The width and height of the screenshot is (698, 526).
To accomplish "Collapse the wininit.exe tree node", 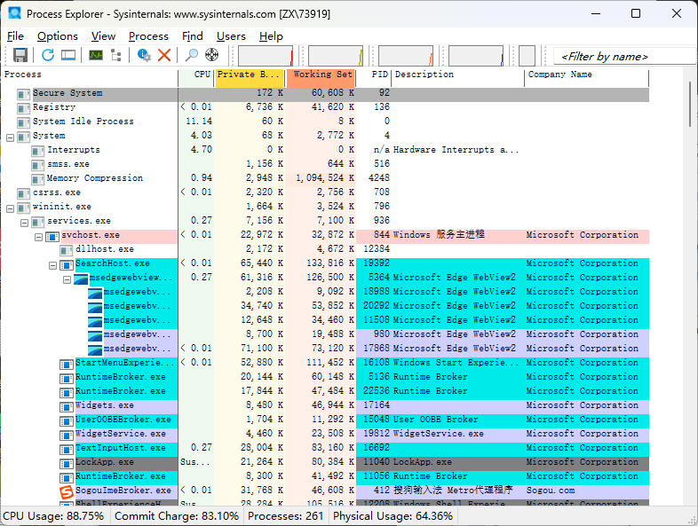I will (11, 208).
